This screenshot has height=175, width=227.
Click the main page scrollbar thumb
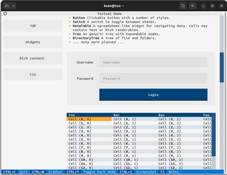click(x=222, y=67)
